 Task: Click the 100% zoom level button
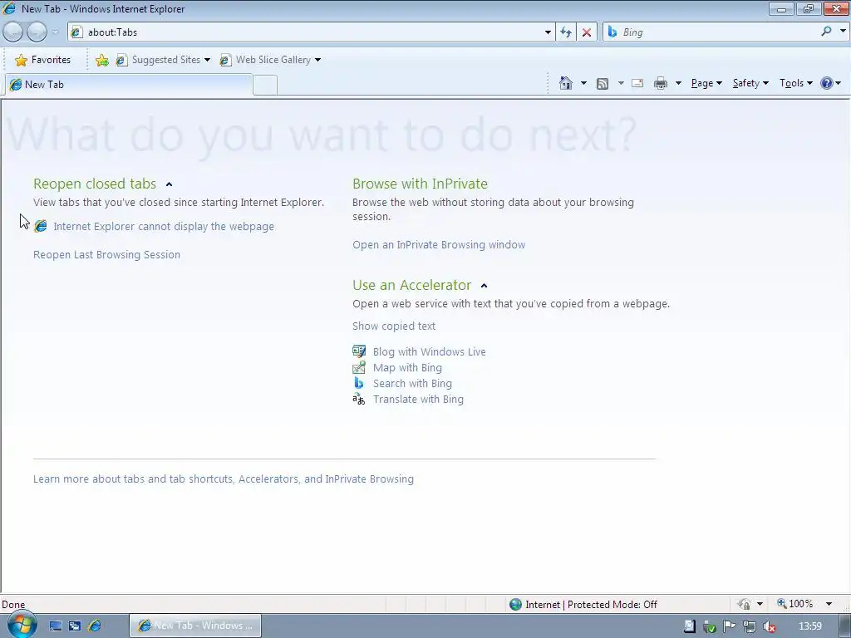pyautogui.click(x=794, y=604)
